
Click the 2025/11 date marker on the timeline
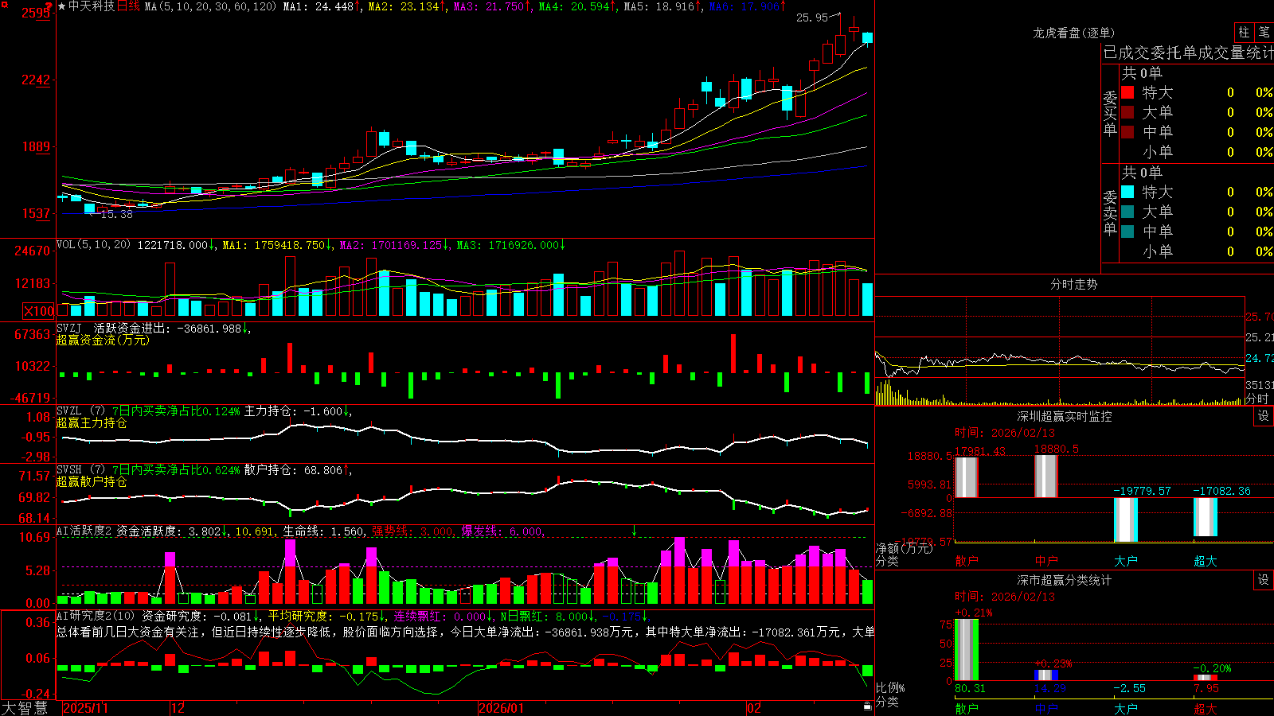85,708
